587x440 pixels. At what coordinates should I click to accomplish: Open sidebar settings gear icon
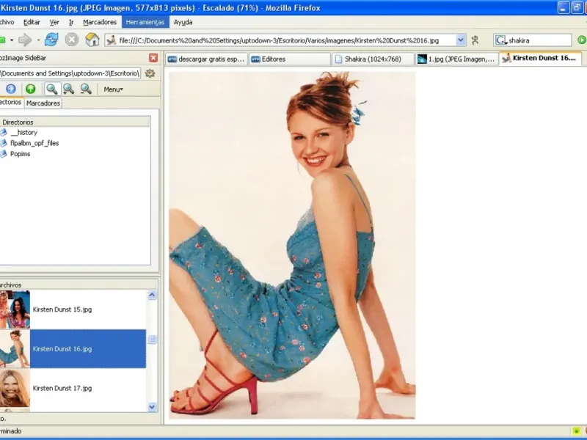tap(150, 73)
